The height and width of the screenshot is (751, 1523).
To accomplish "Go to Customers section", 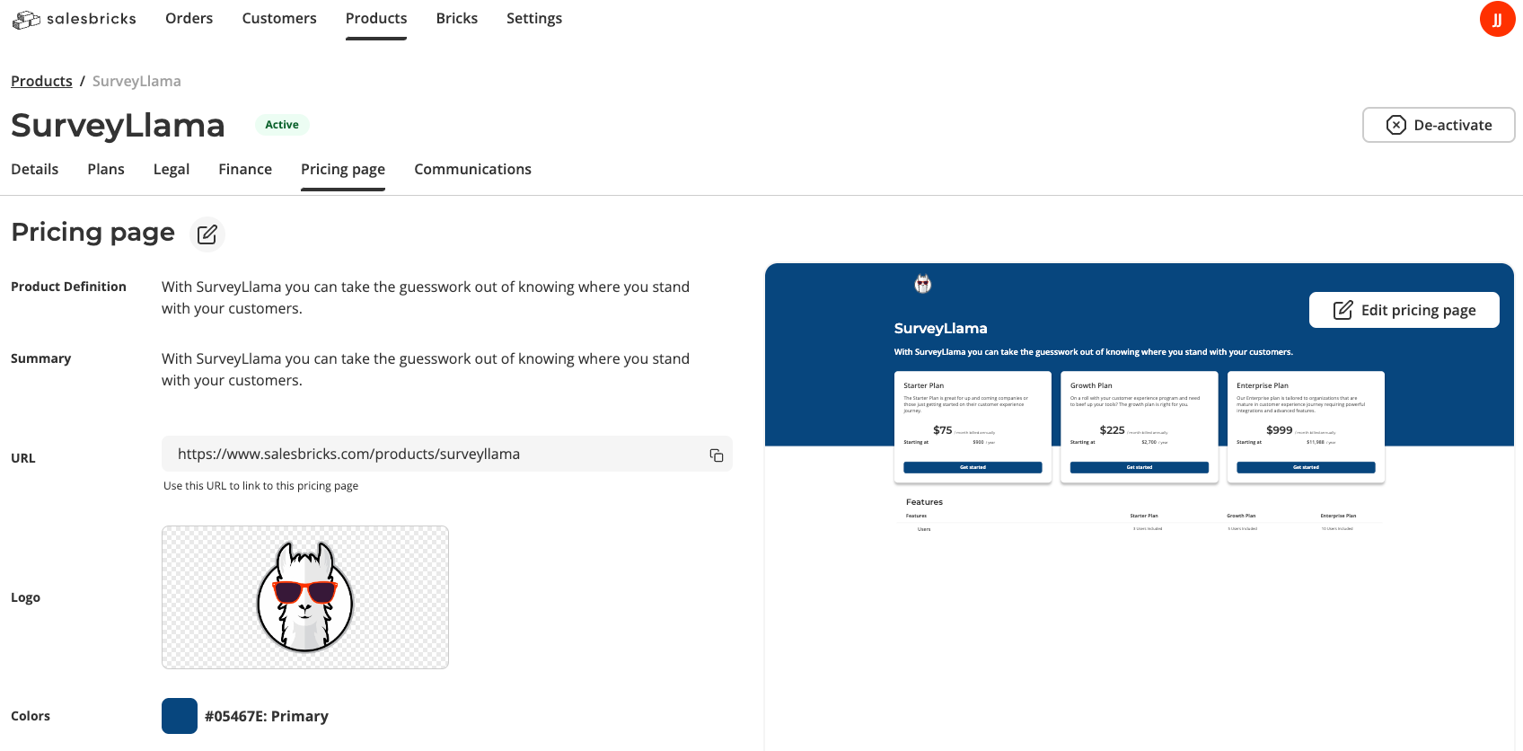I will tap(279, 18).
